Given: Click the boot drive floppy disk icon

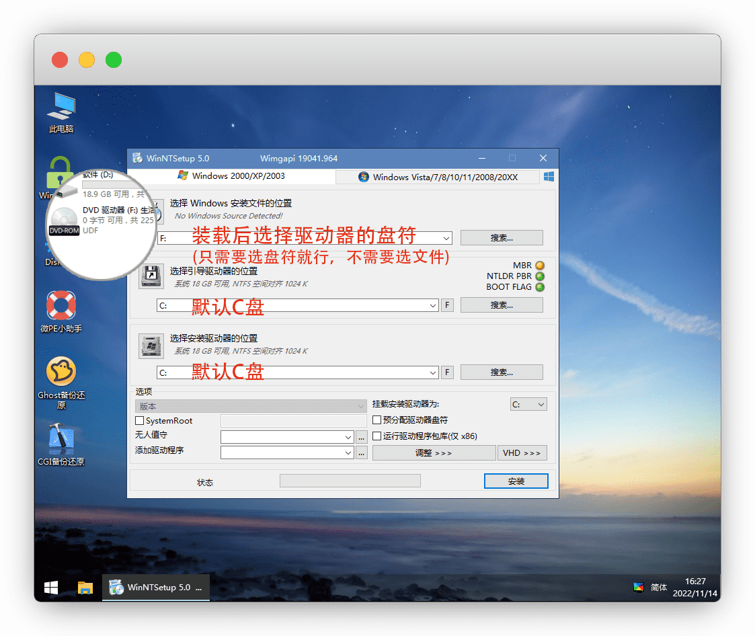Looking at the screenshot, I should 151,276.
